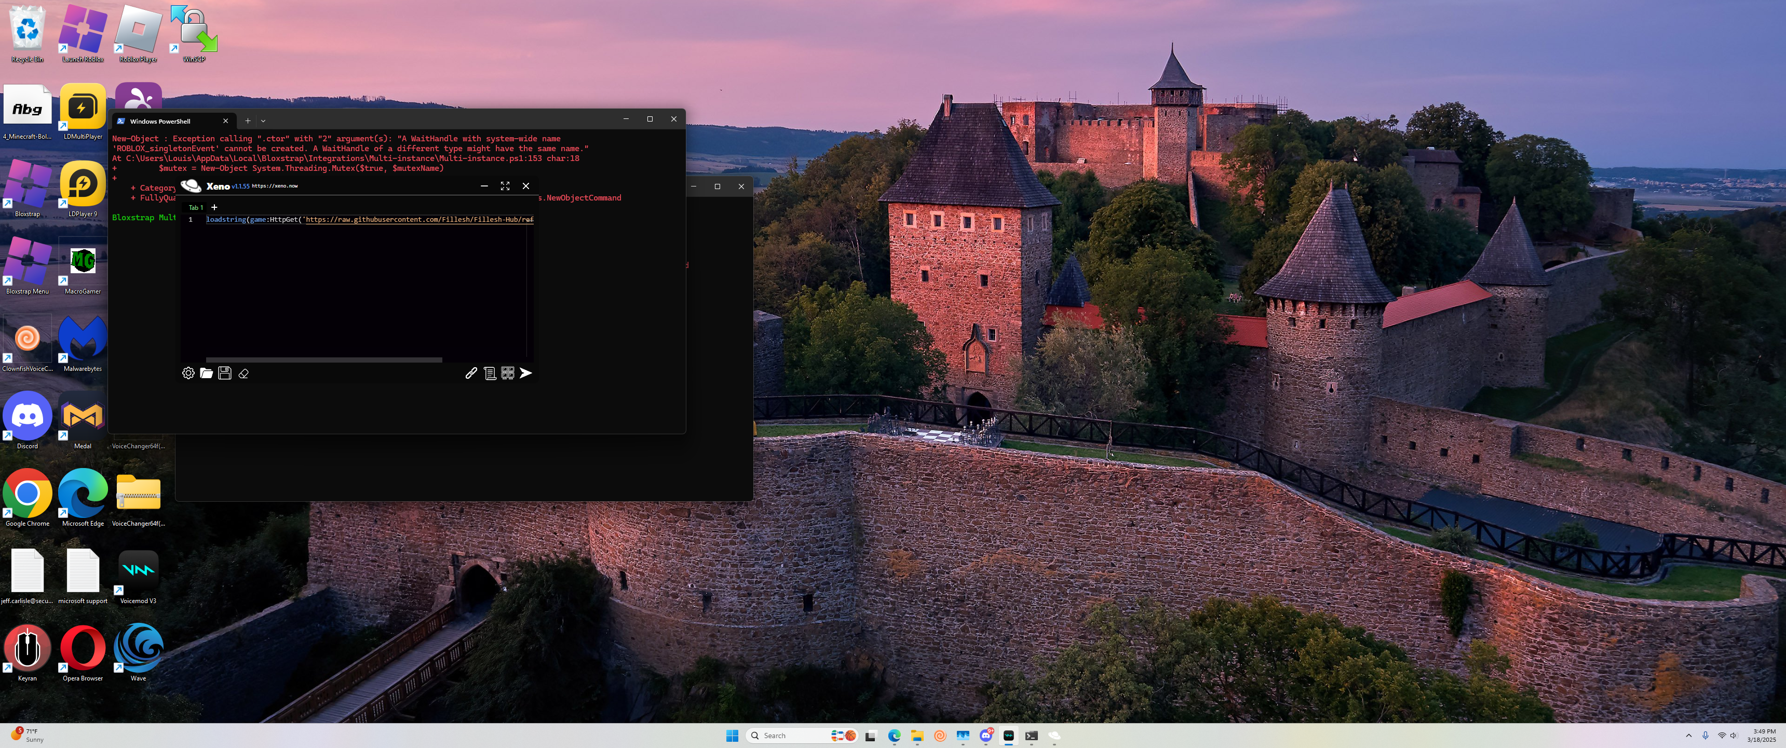Select the LDPlayer 9 desktop shortcut
1786x748 pixels.
(x=83, y=189)
